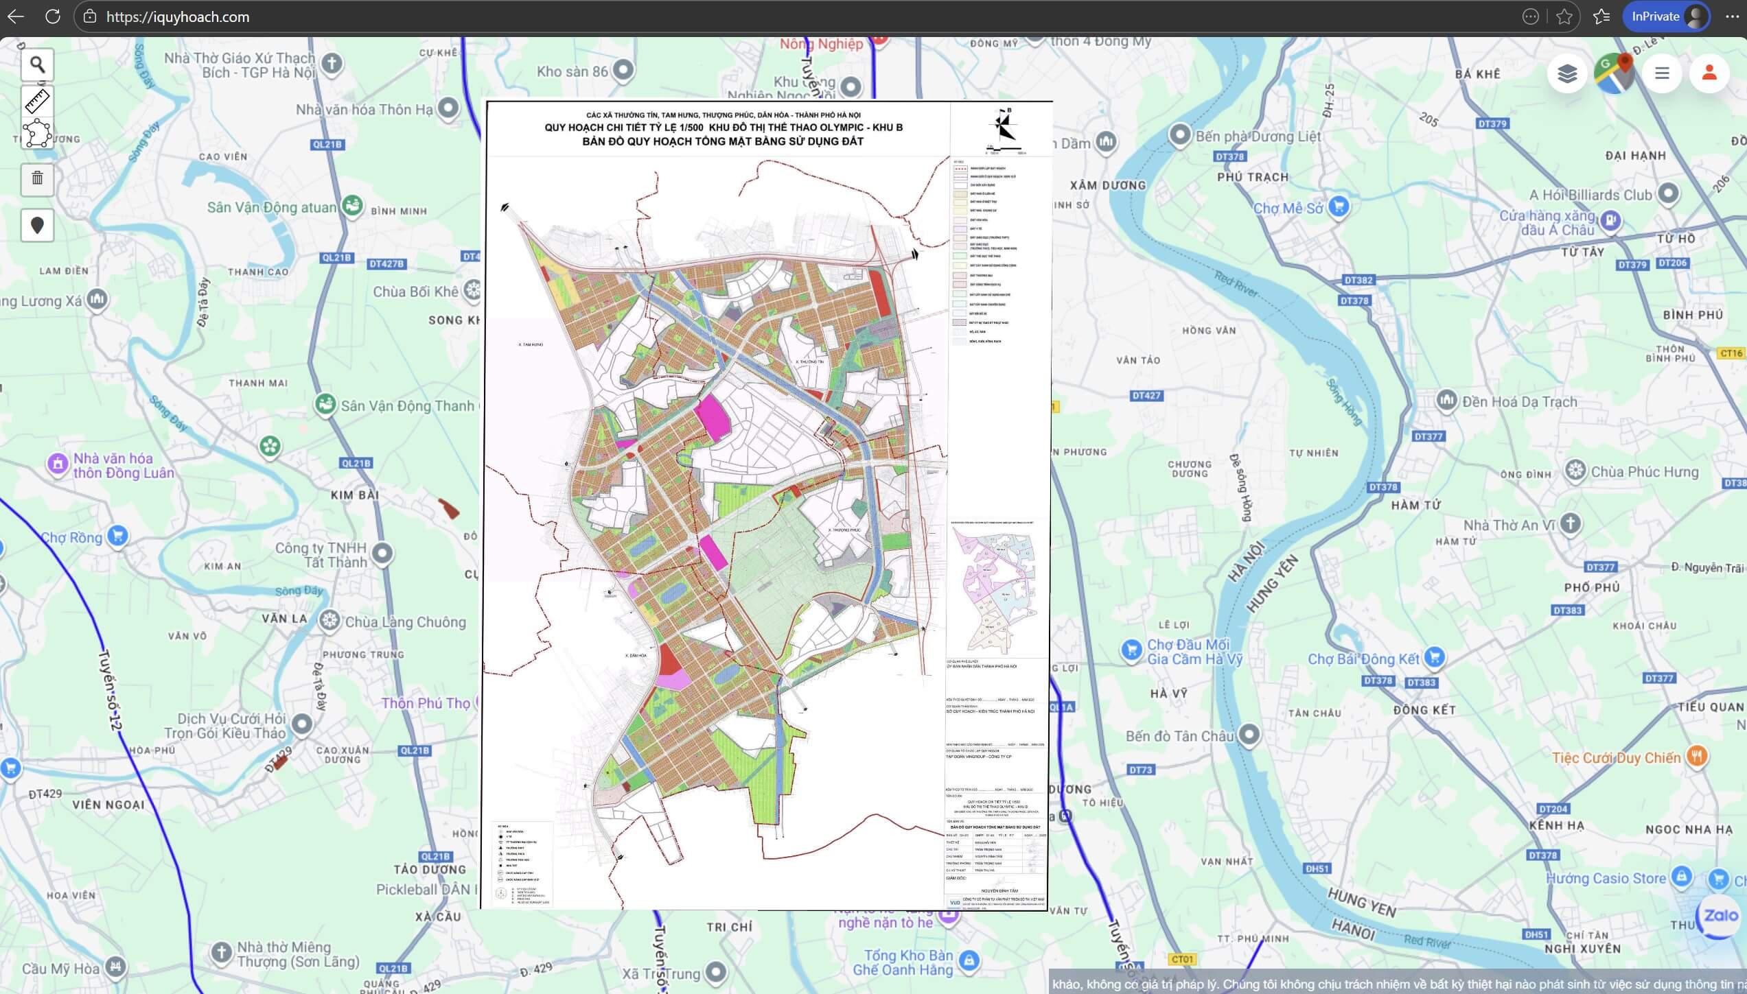Image resolution: width=1747 pixels, height=994 pixels.
Task: Click the InPrivate profile button
Action: click(1666, 16)
